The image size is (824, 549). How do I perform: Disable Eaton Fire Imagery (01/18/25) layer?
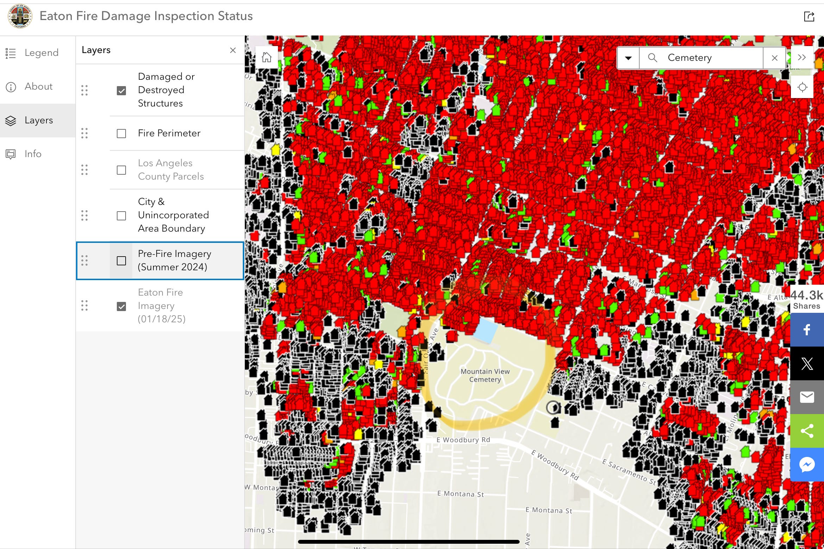121,306
